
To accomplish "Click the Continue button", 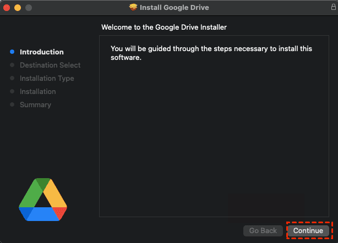I will (308, 230).
